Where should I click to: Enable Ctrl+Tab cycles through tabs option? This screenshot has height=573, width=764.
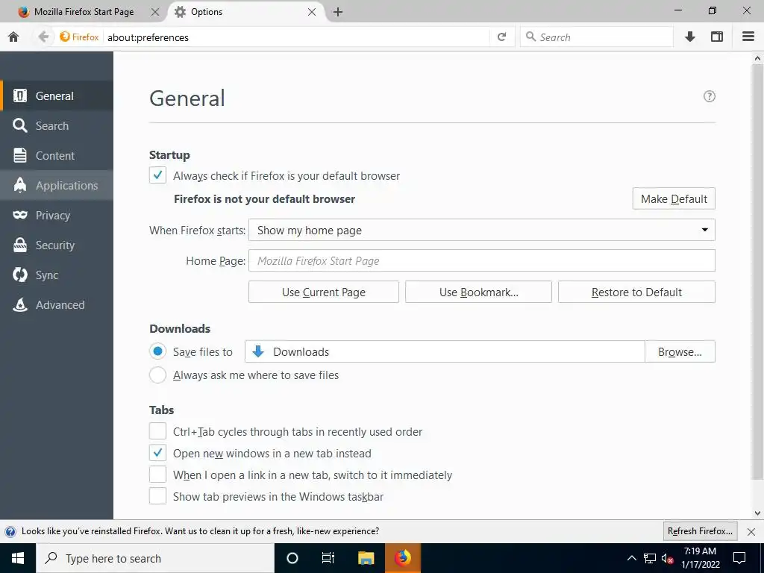158,431
